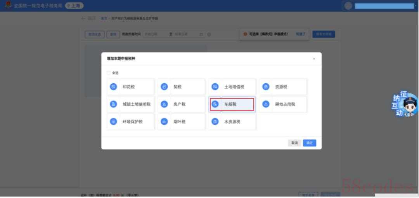Pick the 水资源税 (water resource tax) icon
Screen dimensions: 419x198
pyautogui.click(x=215, y=122)
